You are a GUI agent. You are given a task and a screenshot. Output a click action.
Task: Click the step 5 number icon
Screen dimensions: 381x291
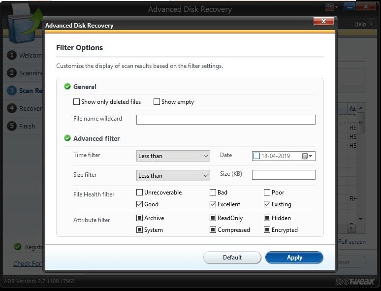click(x=12, y=126)
